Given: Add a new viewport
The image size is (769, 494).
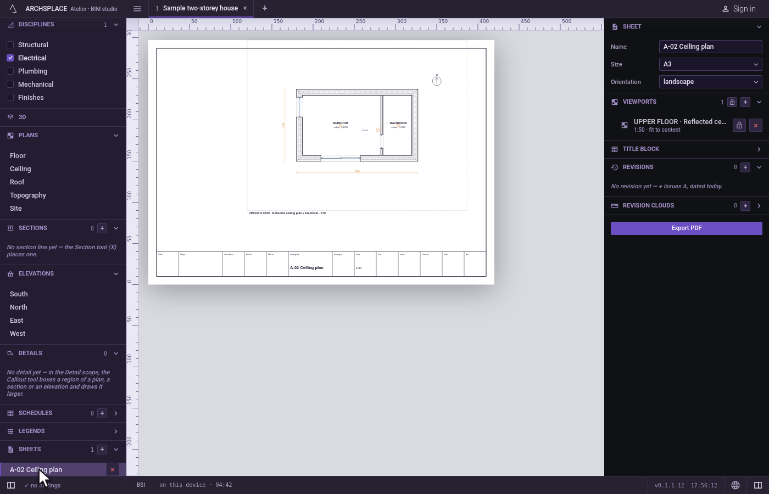Looking at the screenshot, I should [x=745, y=102].
